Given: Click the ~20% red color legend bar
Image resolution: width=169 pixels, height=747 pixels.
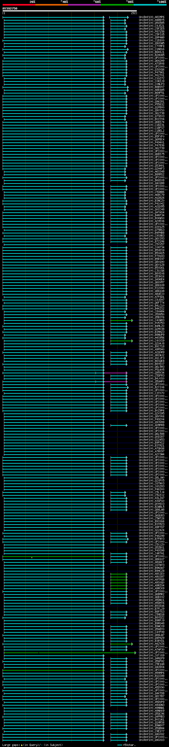Looking at the screenshot, I should (19, 5).
